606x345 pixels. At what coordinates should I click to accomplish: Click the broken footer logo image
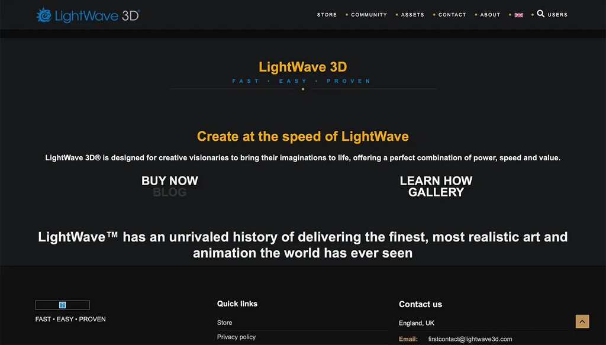tap(62, 305)
